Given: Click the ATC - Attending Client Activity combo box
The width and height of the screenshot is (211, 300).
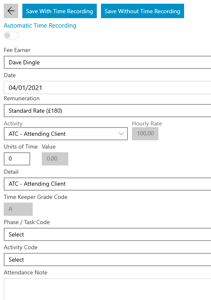Looking at the screenshot, I should (66, 134).
